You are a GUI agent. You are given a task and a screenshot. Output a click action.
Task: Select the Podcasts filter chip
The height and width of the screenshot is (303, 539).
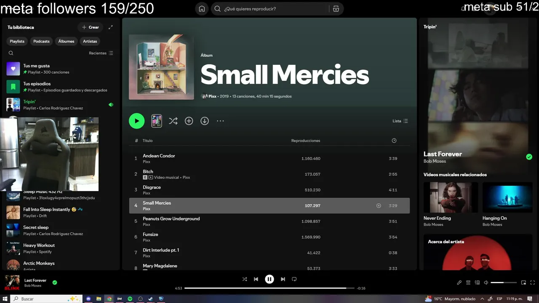(x=41, y=41)
